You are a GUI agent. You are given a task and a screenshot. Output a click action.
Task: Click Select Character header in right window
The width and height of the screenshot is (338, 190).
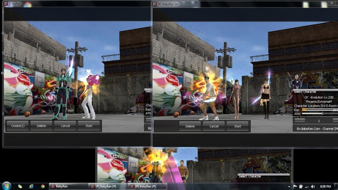[x=305, y=92]
